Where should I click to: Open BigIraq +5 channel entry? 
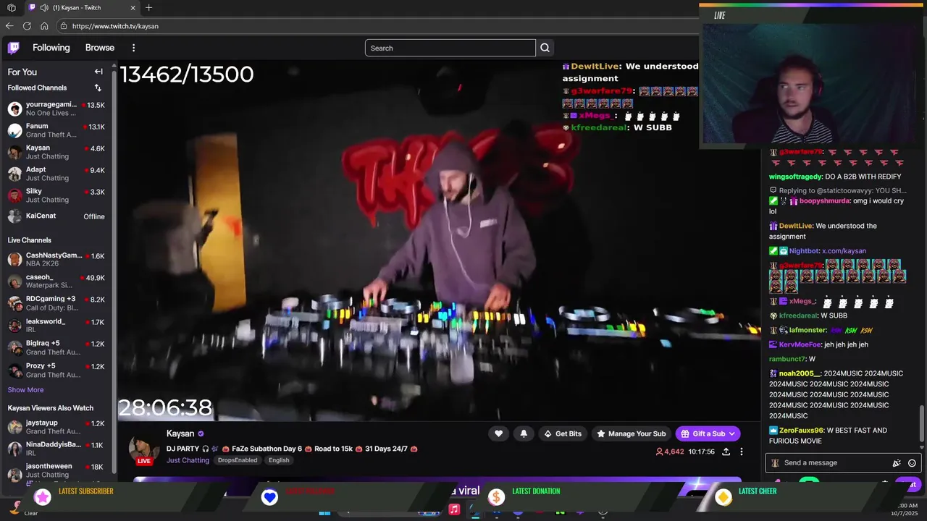pyautogui.click(x=56, y=347)
